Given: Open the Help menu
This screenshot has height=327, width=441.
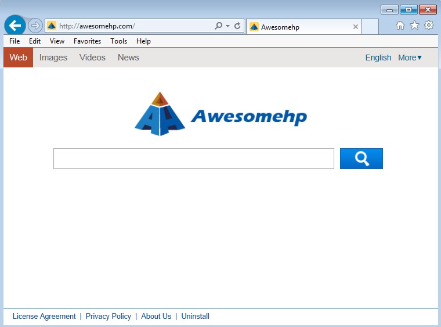Looking at the screenshot, I should coord(143,41).
